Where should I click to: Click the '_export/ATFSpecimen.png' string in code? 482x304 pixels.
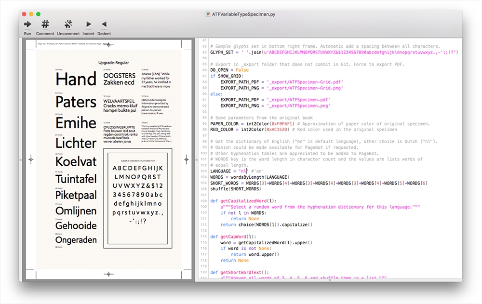298,106
